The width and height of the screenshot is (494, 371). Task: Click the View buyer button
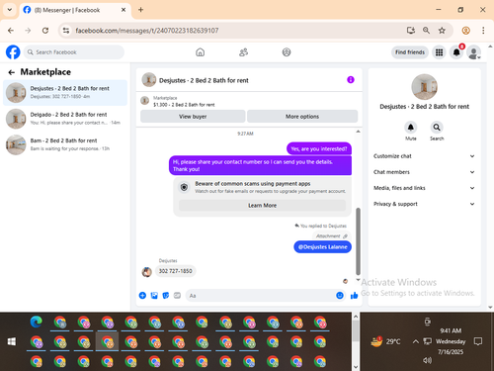click(x=193, y=117)
